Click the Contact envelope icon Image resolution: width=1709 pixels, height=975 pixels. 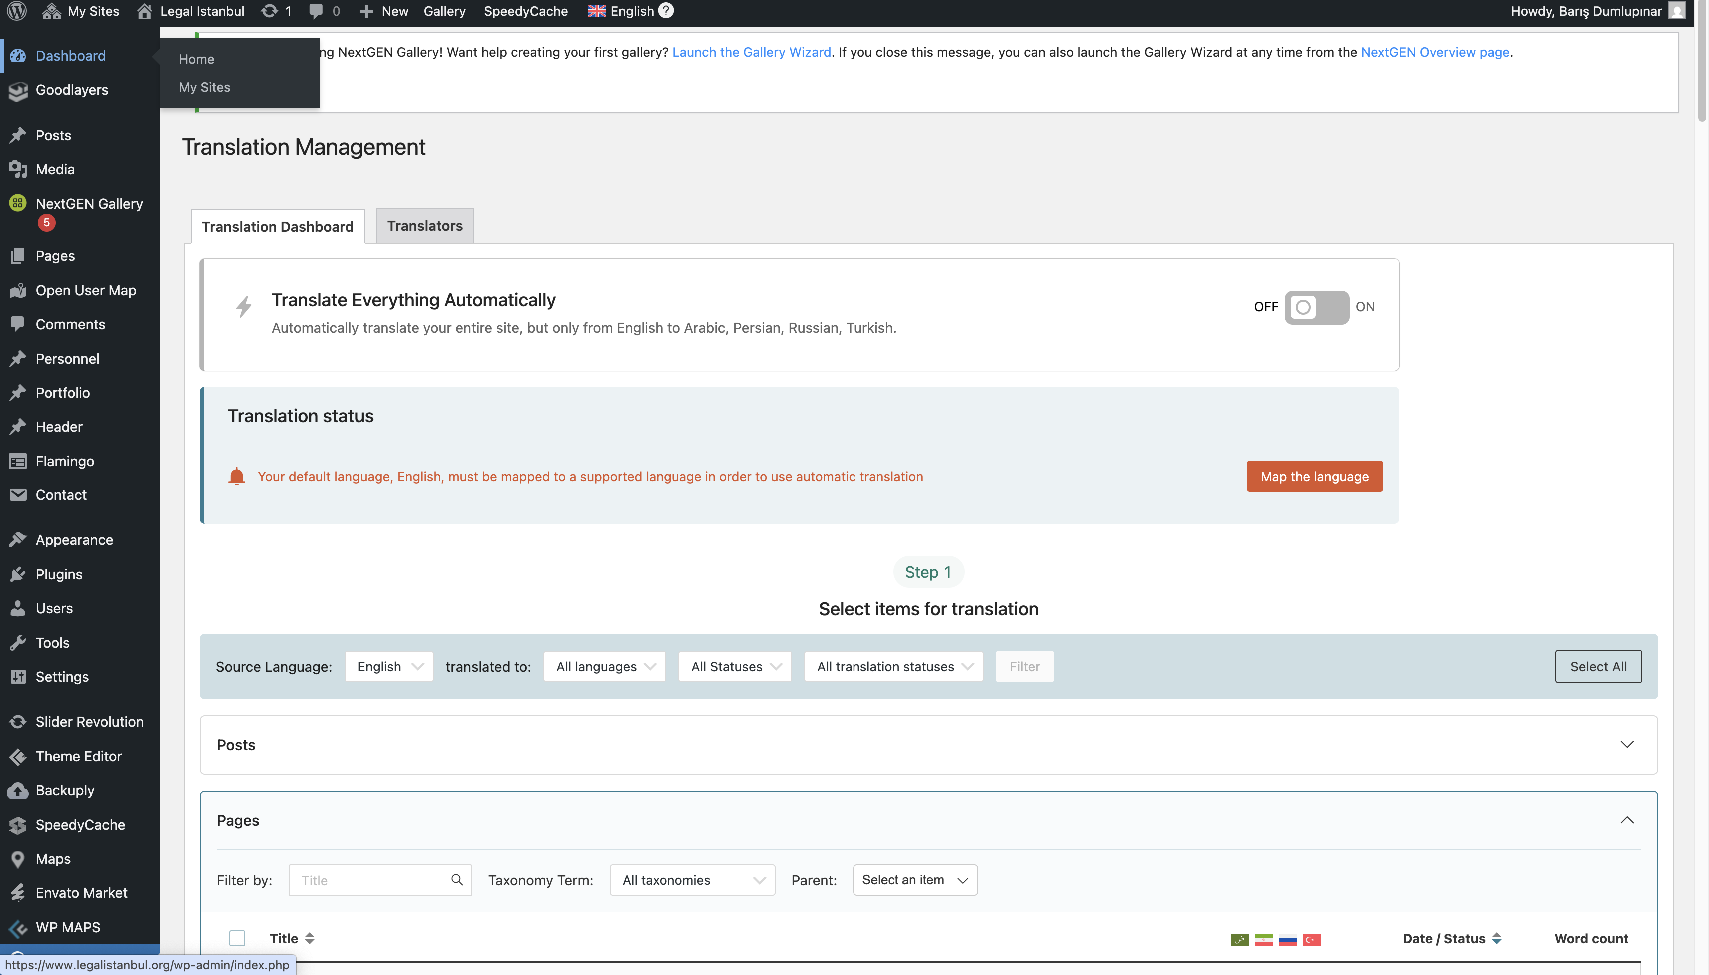click(x=18, y=495)
